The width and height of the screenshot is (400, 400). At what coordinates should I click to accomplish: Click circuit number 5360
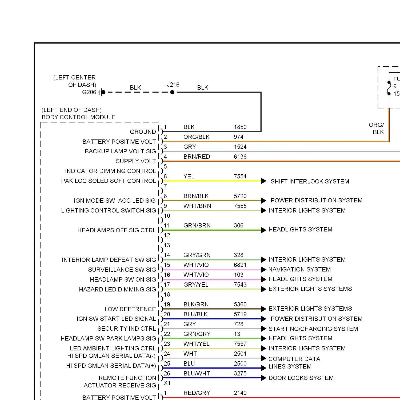240,304
